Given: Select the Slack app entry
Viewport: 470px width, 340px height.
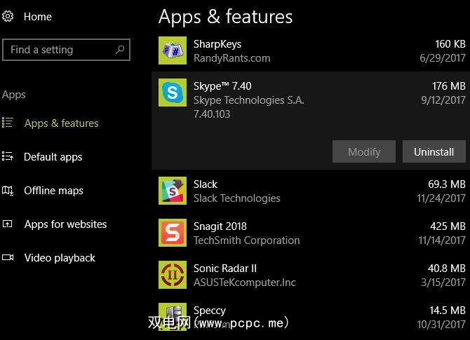Looking at the screenshot, I should [x=311, y=191].
